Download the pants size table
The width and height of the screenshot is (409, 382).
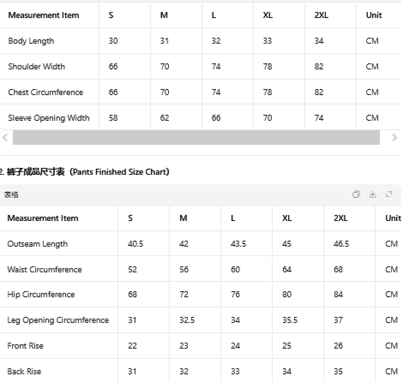(373, 194)
